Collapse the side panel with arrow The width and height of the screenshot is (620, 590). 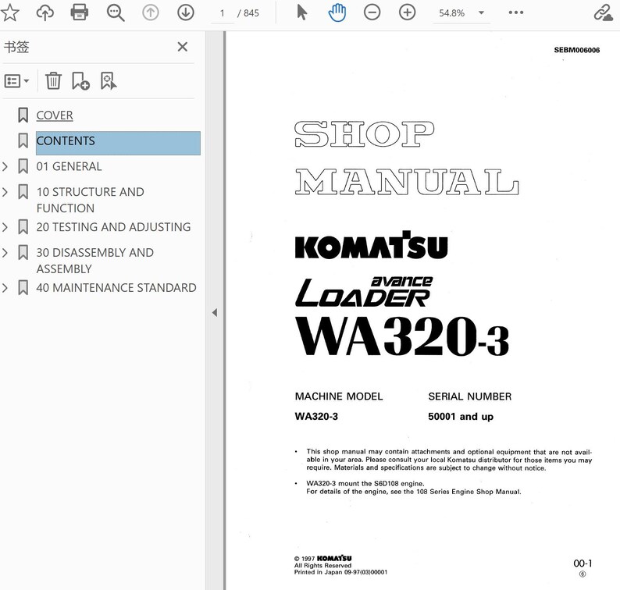pos(215,313)
